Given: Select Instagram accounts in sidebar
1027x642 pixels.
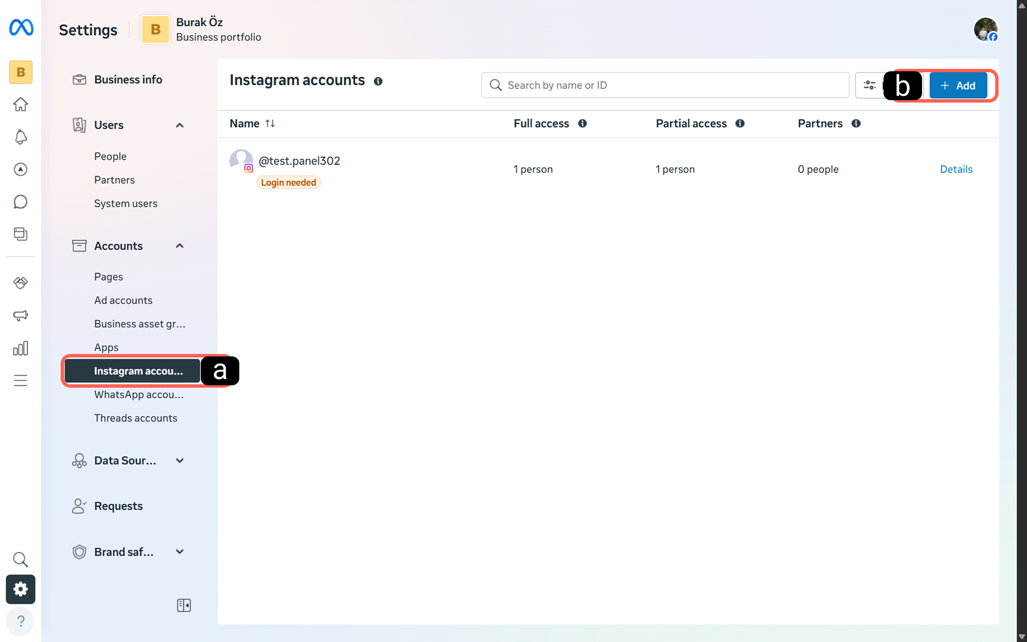Looking at the screenshot, I should pyautogui.click(x=132, y=371).
